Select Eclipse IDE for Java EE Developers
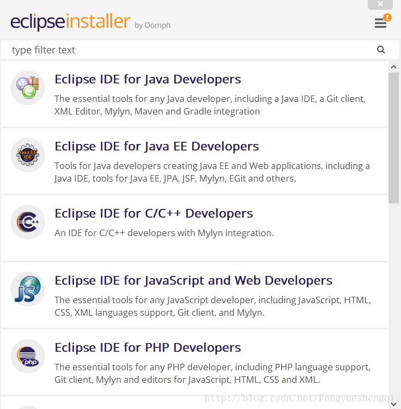401x409 pixels. [157, 146]
